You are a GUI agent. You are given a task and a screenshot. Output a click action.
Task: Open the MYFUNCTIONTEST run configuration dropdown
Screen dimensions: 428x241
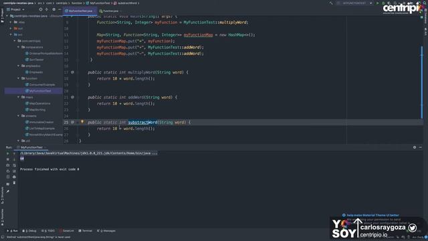pos(355,3)
